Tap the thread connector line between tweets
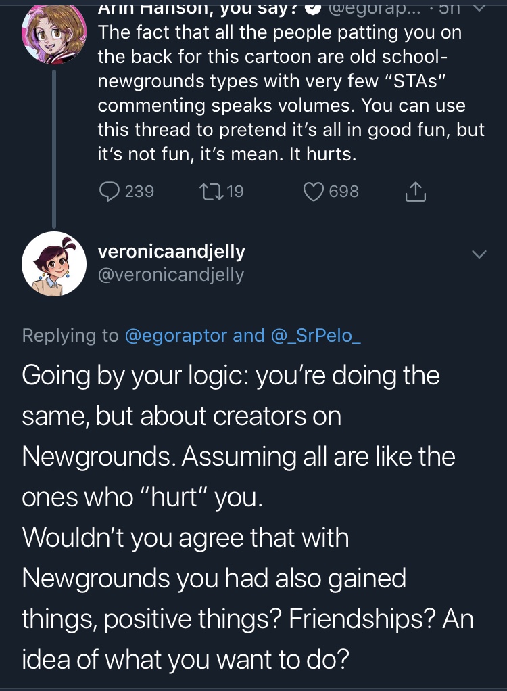Viewport: 507px width, 691px height. click(x=53, y=148)
